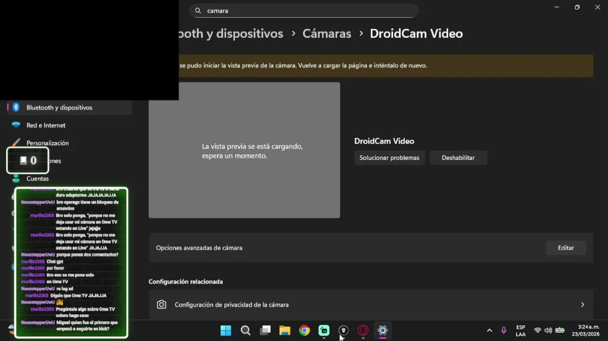Click chat message "Chat gpt"
608x341 pixels.
coord(54,261)
